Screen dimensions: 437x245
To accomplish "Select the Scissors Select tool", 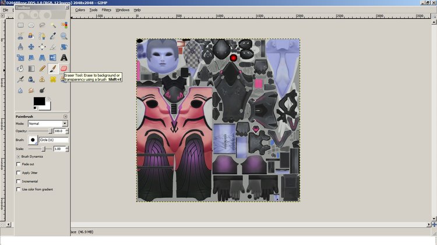I will point(20,36).
